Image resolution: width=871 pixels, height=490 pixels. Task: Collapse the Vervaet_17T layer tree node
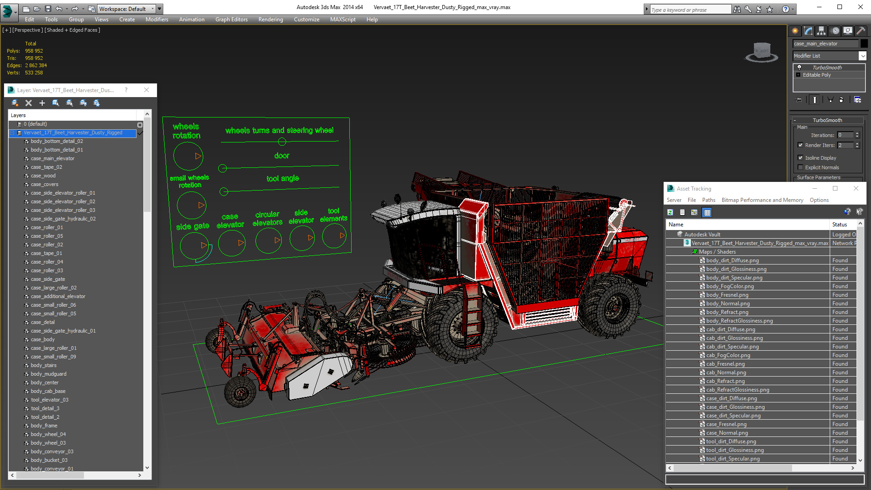tap(12, 133)
